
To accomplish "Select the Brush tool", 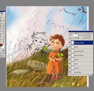I will click(4, 24).
